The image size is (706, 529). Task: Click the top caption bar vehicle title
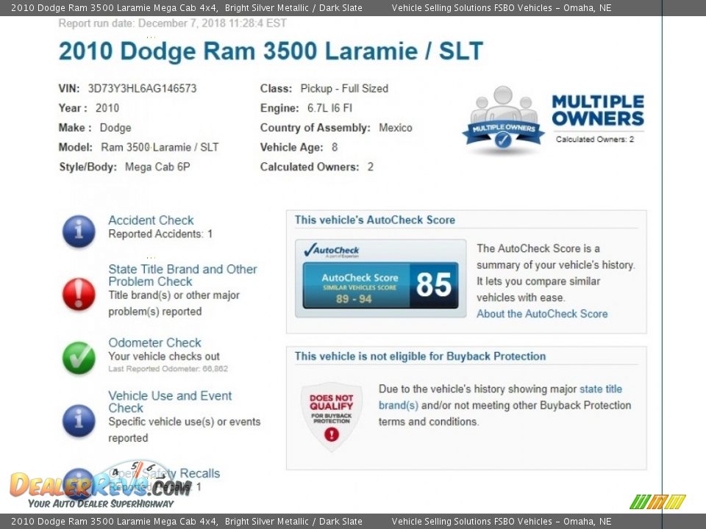click(x=186, y=7)
